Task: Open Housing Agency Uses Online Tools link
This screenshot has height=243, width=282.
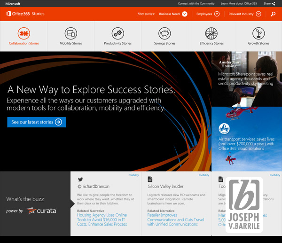Action: coord(102,219)
